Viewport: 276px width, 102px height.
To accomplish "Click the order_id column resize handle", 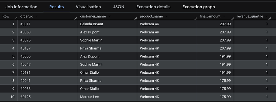I will click(x=76, y=18).
